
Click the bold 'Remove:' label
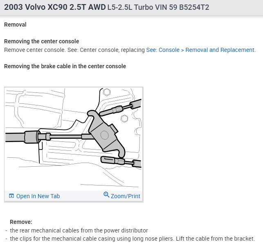[x=21, y=222]
